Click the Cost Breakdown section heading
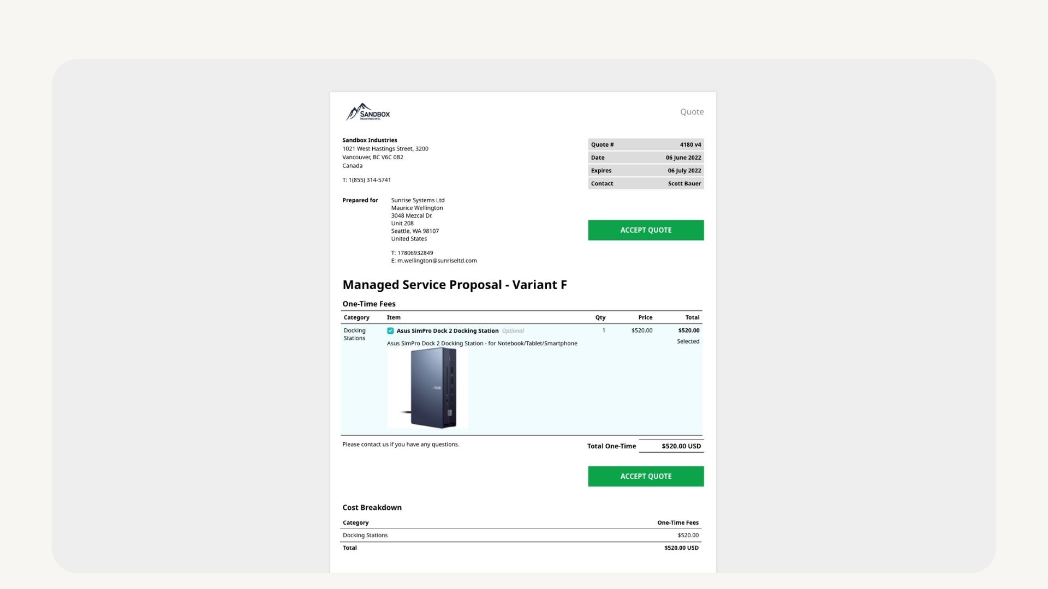Screen dimensions: 1048x589 click(x=372, y=508)
